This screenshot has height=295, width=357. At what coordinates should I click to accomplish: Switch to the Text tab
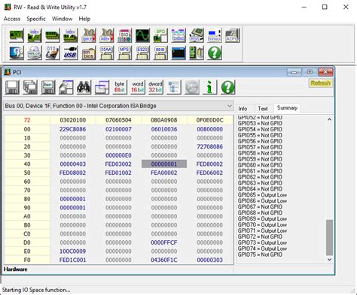[x=263, y=109]
